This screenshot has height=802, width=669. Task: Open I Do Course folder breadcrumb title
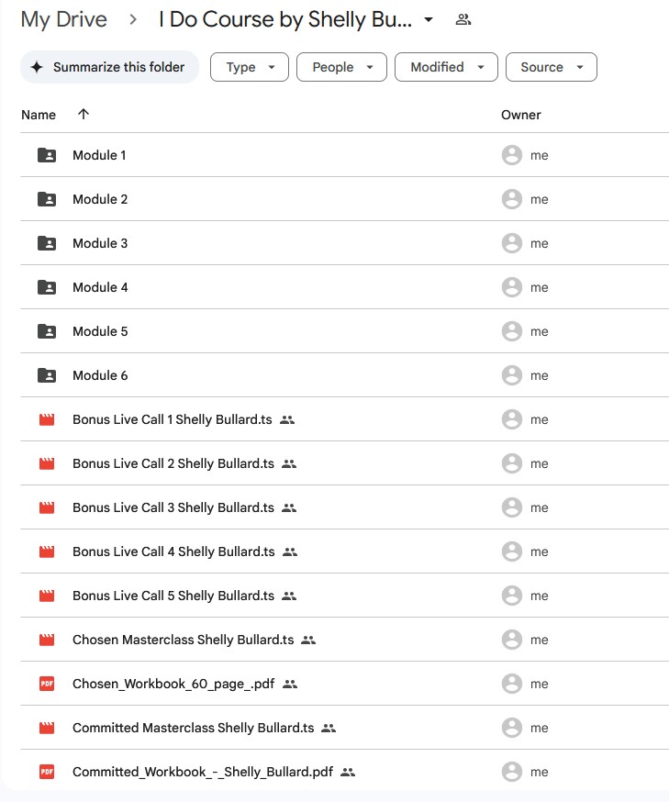coord(284,19)
